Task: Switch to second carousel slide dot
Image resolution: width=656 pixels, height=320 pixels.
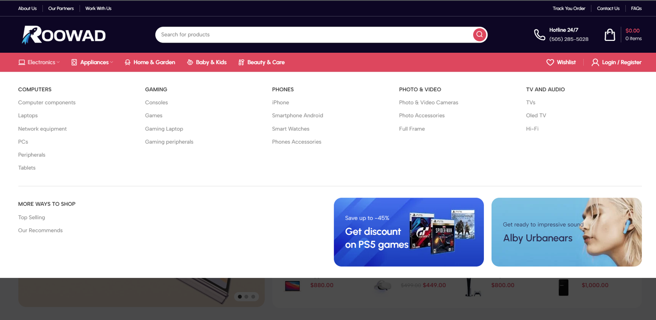Action: [x=246, y=297]
